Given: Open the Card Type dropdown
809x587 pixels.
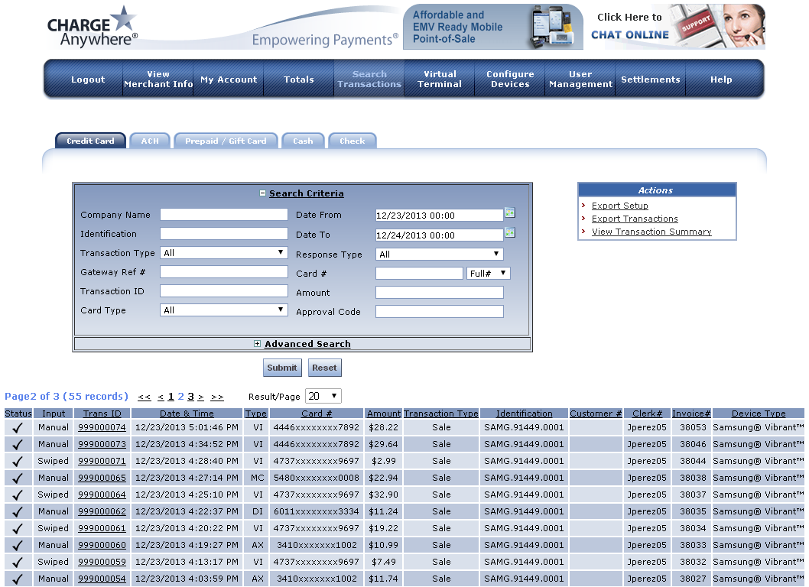Looking at the screenshot, I should click(x=223, y=310).
